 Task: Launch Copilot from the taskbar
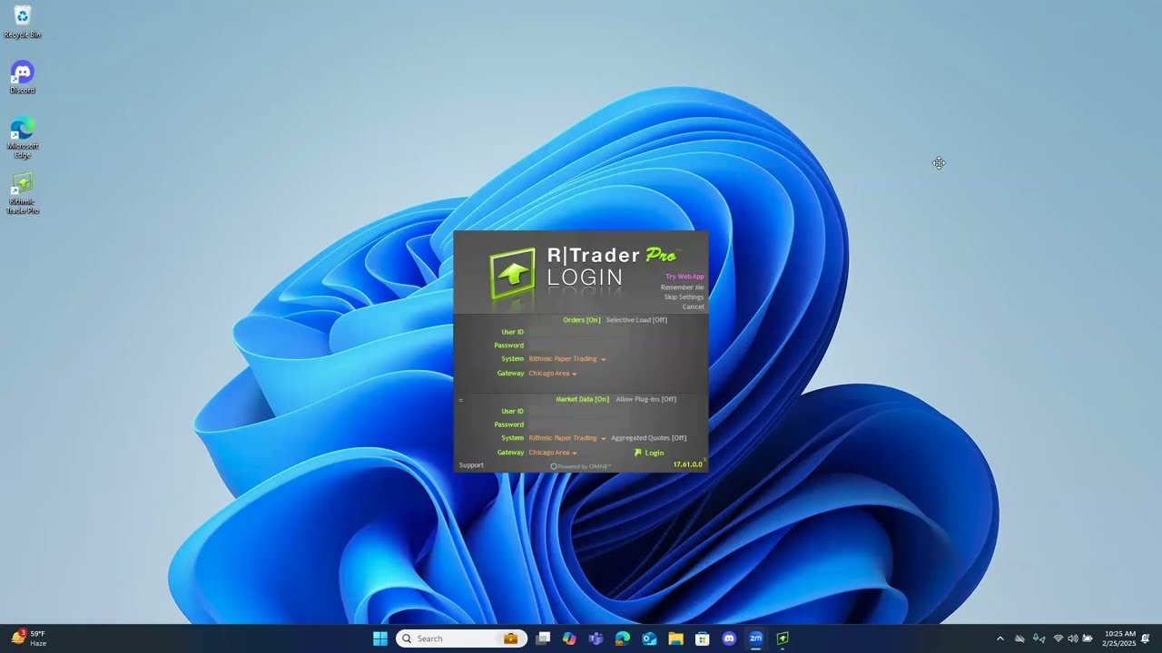[x=569, y=638]
